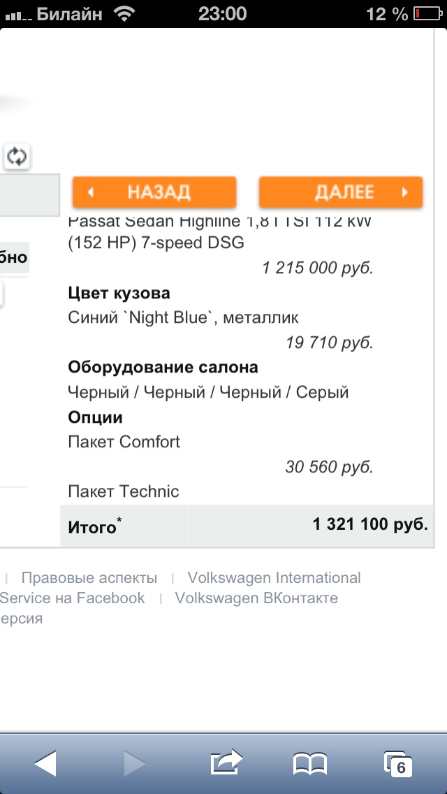Tap the Safari forward arrow
This screenshot has width=447, height=794.
pos(135,763)
